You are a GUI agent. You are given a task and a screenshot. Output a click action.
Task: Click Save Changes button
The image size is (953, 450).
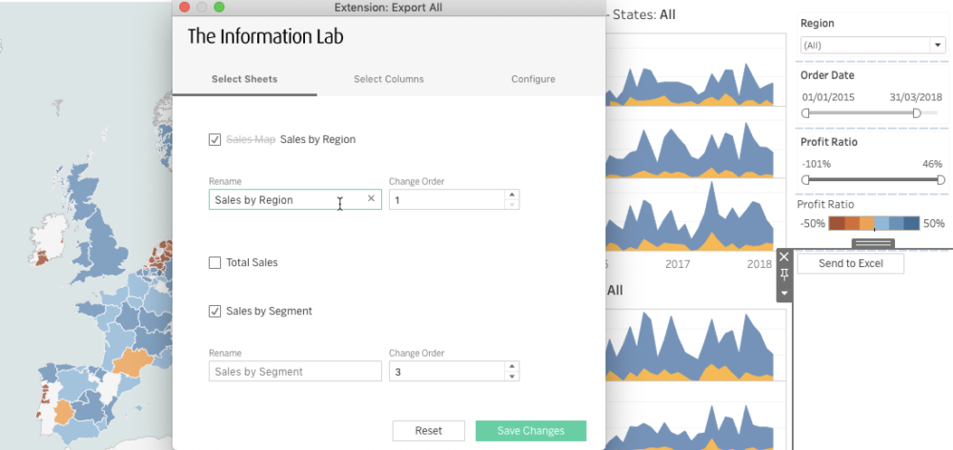tap(531, 431)
